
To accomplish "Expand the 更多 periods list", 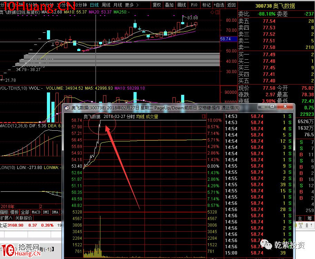I will click(x=131, y=5).
